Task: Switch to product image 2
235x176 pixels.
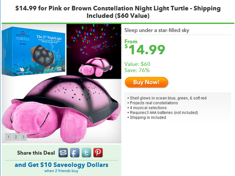Action: [16, 137]
